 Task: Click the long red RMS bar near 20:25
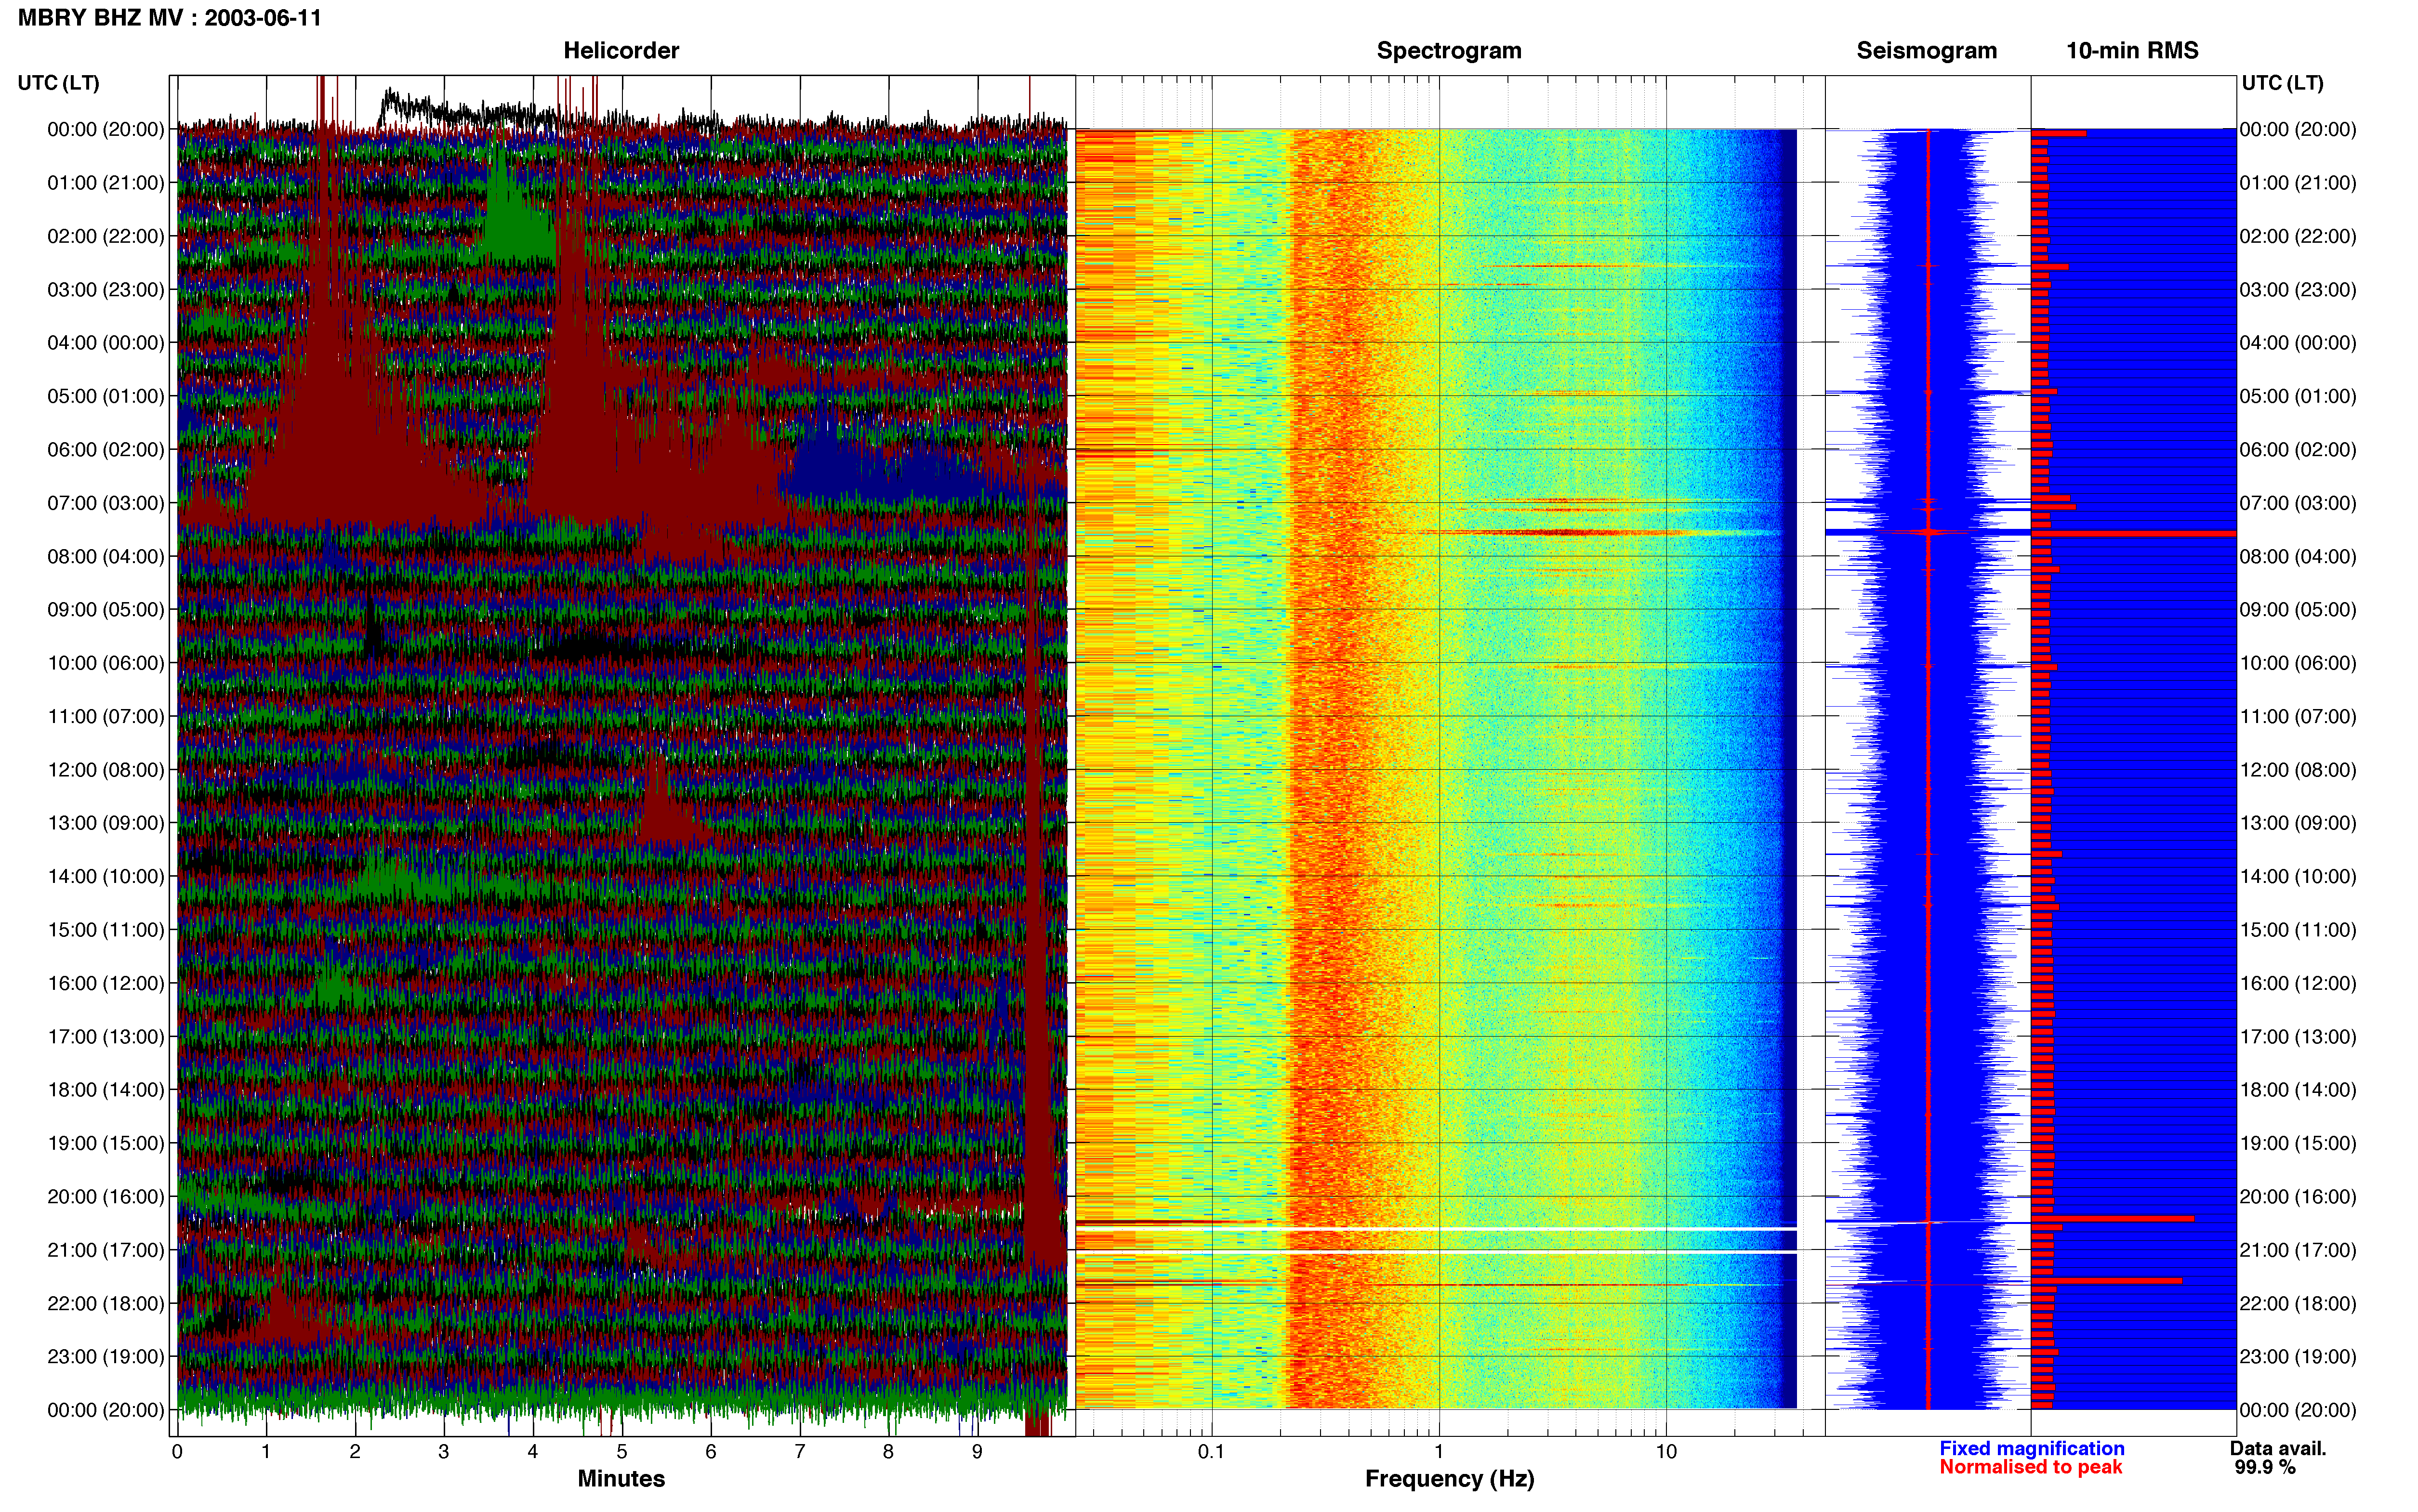point(2112,1218)
